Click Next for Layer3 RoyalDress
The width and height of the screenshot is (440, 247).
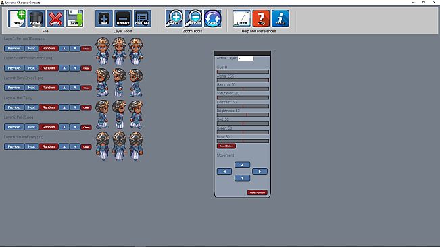[31, 88]
